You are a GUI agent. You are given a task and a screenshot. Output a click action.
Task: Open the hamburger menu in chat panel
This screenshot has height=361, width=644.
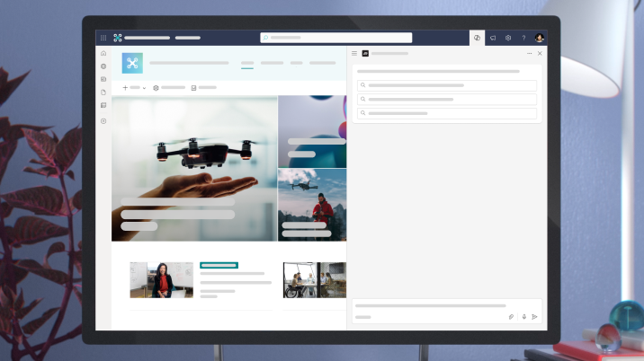(x=354, y=54)
